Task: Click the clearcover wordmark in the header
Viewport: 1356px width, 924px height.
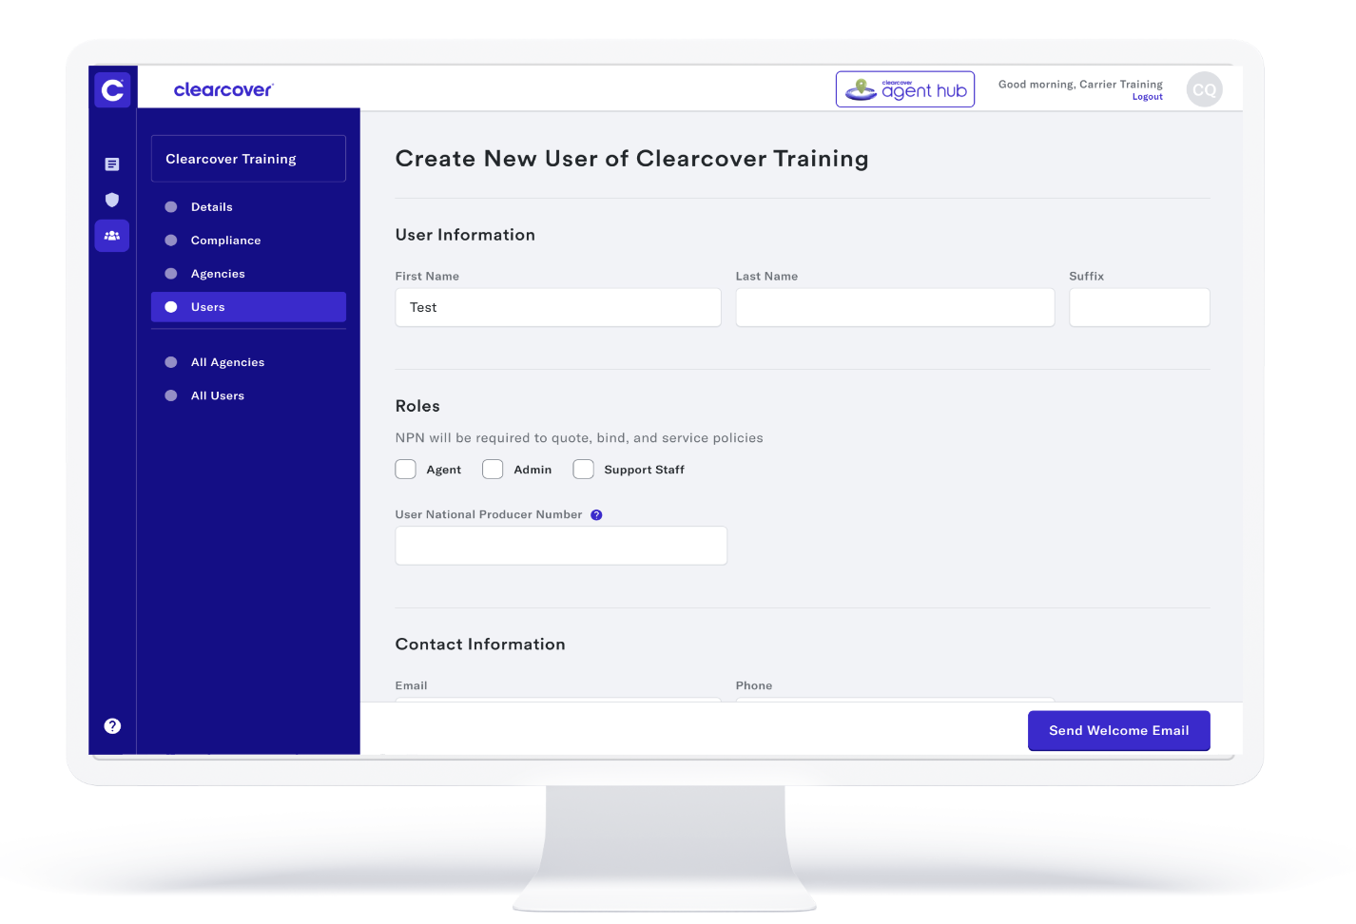Action: point(223,88)
